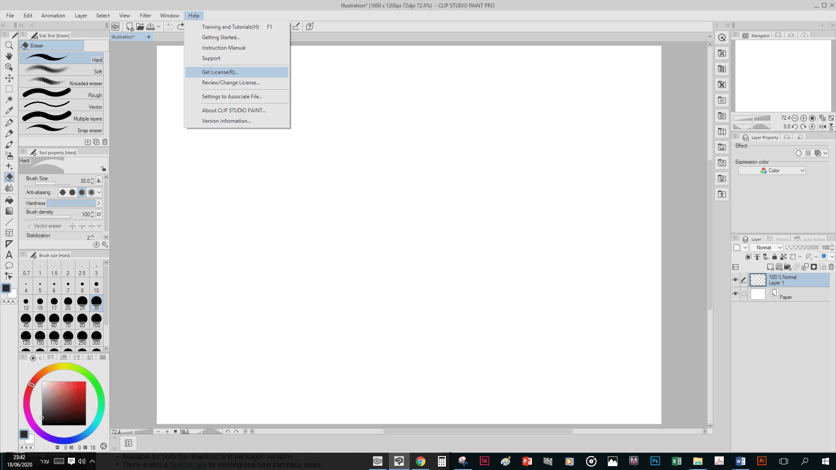836x470 pixels.
Task: Toggle the Paper layer visibility
Action: coord(735,294)
